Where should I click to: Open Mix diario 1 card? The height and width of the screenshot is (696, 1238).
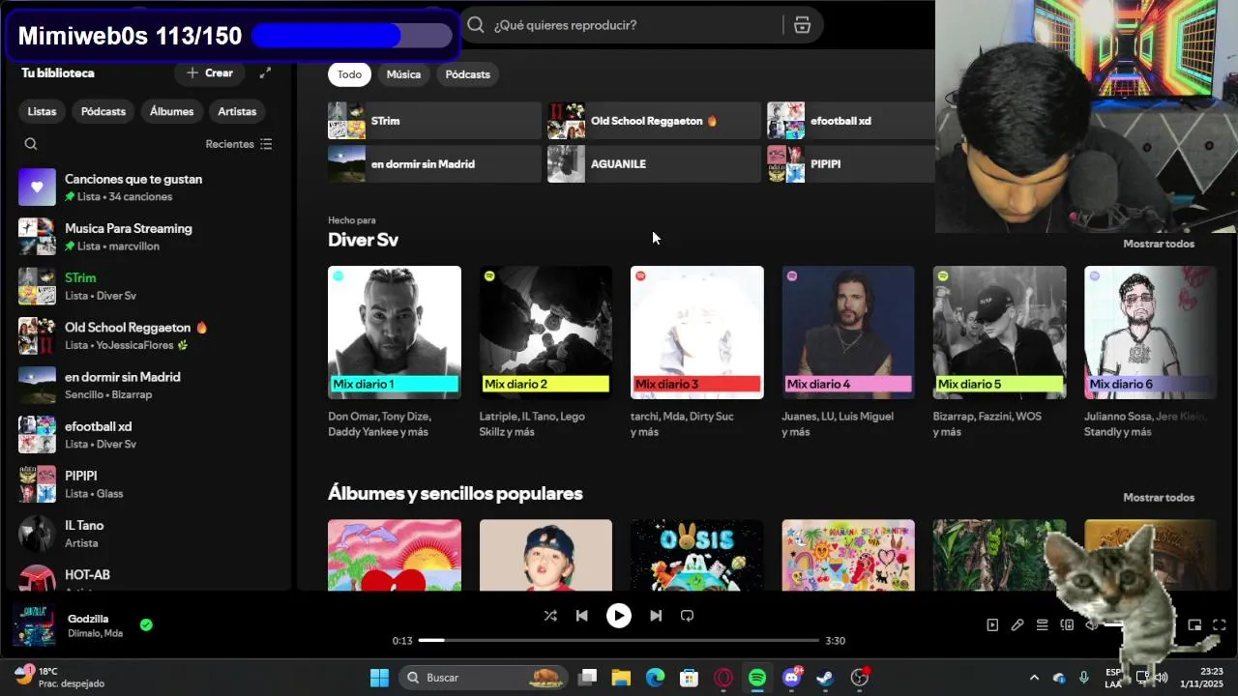[x=395, y=352]
